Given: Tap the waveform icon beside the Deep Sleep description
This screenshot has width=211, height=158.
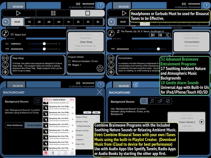Looking at the screenshot, I should (x=5, y=58).
